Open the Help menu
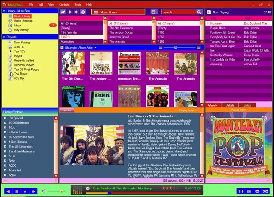This screenshot has width=274, height=197. (89, 5)
